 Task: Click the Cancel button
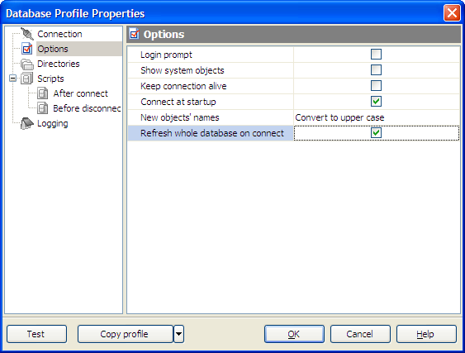coord(360,334)
